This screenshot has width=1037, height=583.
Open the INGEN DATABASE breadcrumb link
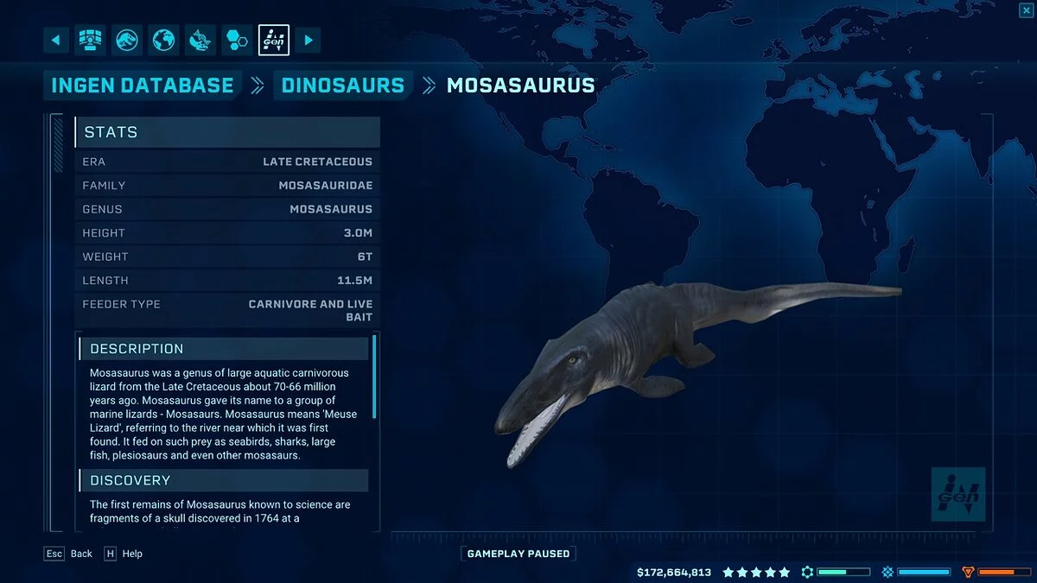(x=142, y=86)
